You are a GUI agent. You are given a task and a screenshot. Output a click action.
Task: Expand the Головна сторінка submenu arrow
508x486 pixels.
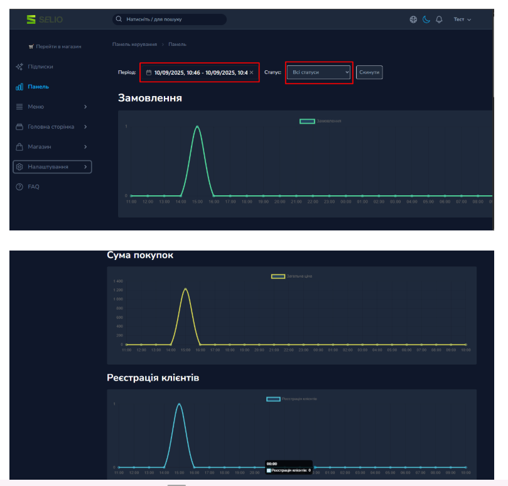(x=85, y=127)
